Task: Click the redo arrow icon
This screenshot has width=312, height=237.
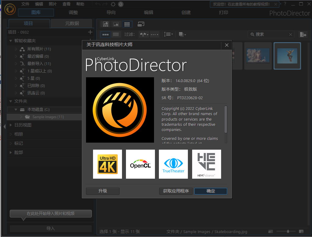Action: [105, 4]
